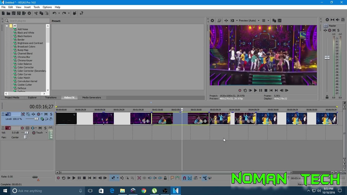Copy preview snapshot to clipboard

[x=274, y=21]
